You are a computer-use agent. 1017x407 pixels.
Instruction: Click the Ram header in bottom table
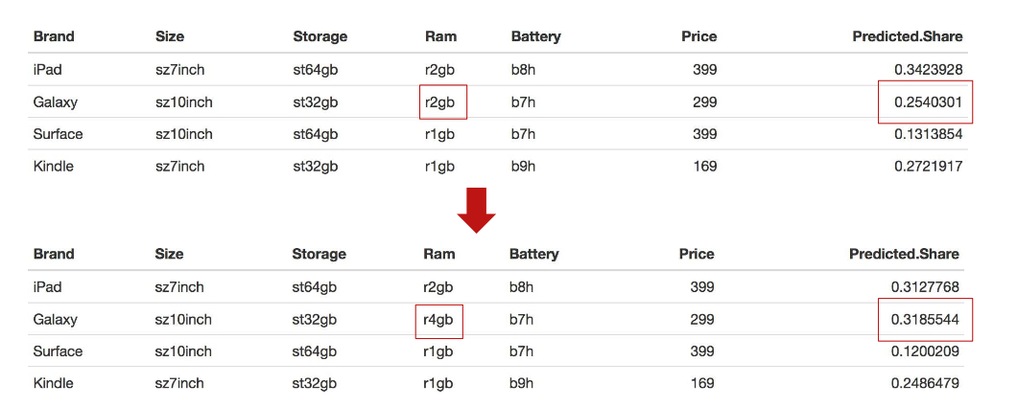[x=439, y=254]
